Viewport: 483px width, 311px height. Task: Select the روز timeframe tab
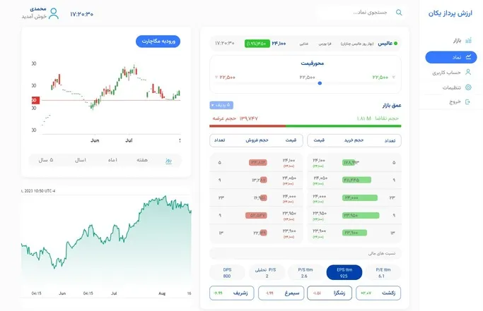169,160
